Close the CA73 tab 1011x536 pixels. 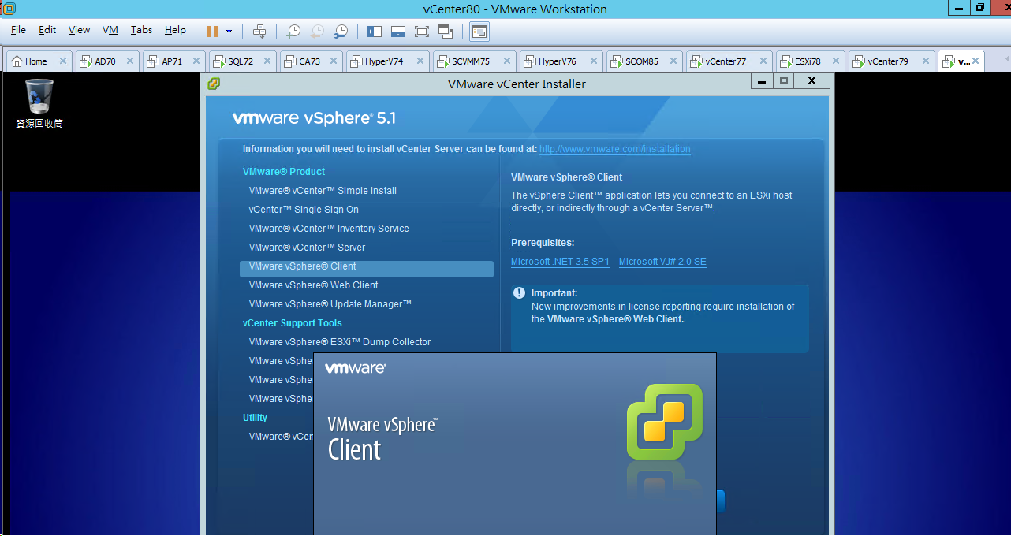(335, 61)
